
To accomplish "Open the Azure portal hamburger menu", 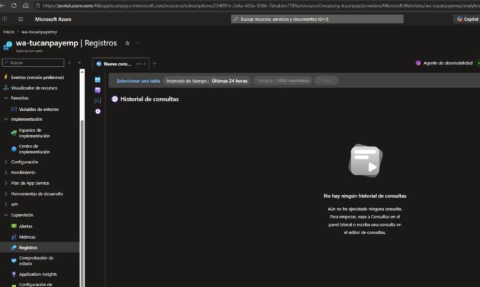I will [x=21, y=19].
